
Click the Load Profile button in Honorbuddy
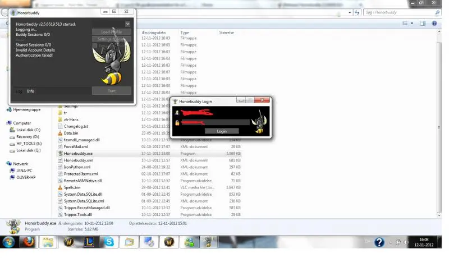click(111, 32)
